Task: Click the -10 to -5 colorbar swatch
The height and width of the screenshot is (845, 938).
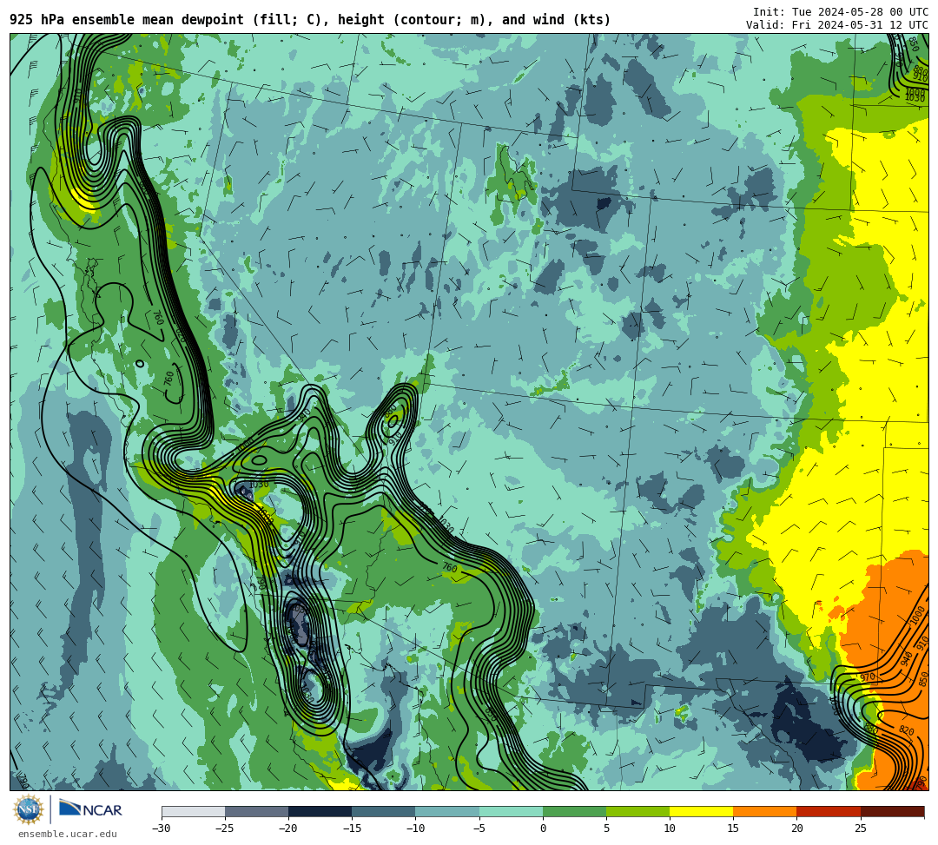Action: point(447,811)
